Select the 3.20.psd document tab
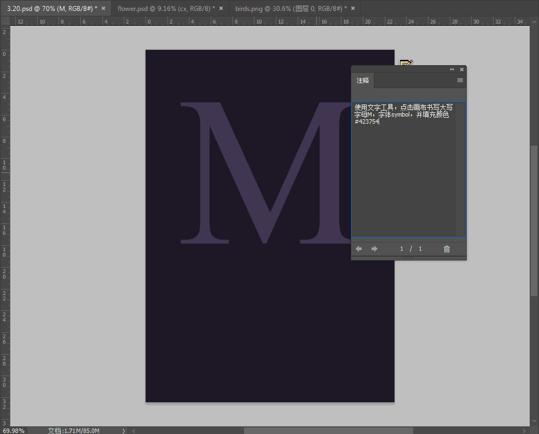 [49, 8]
